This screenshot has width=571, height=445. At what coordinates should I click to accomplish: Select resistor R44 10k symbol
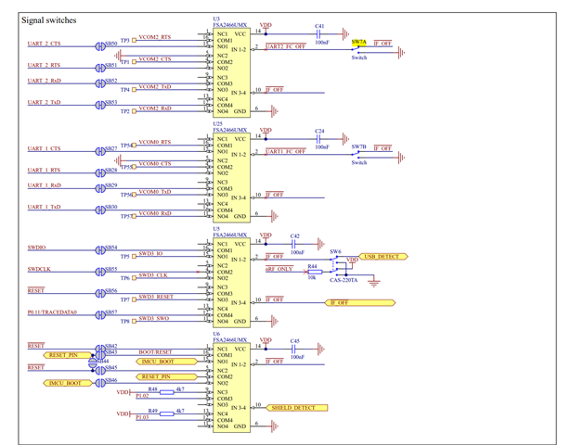[314, 272]
